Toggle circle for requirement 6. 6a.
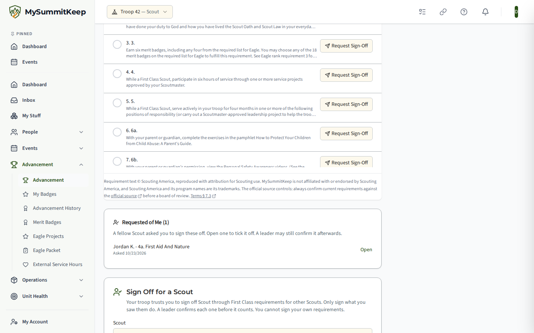The image size is (534, 333). click(117, 132)
